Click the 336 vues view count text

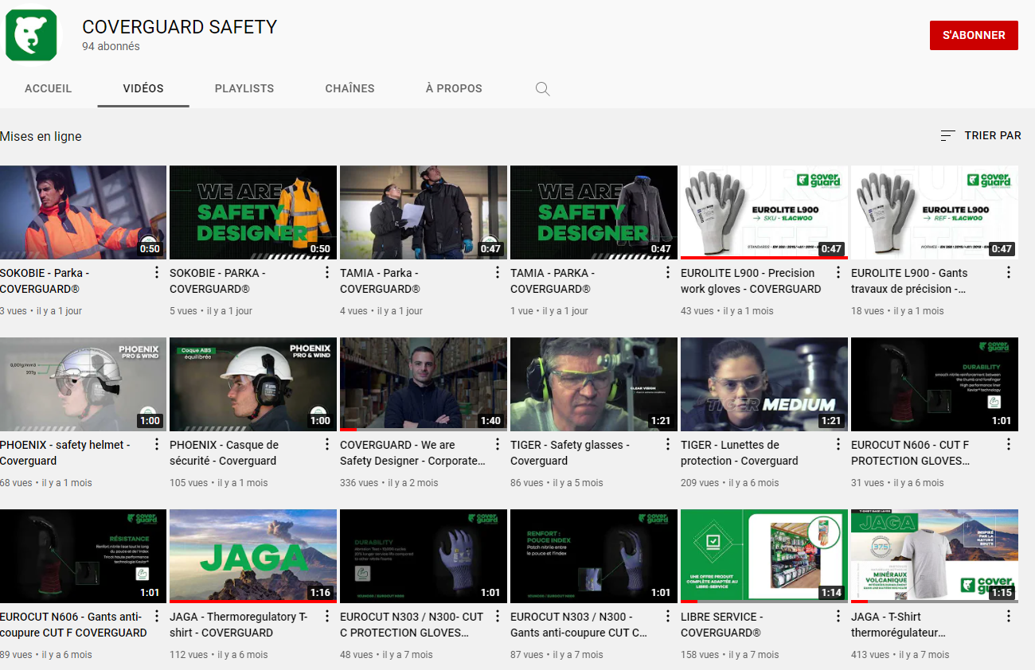[360, 483]
